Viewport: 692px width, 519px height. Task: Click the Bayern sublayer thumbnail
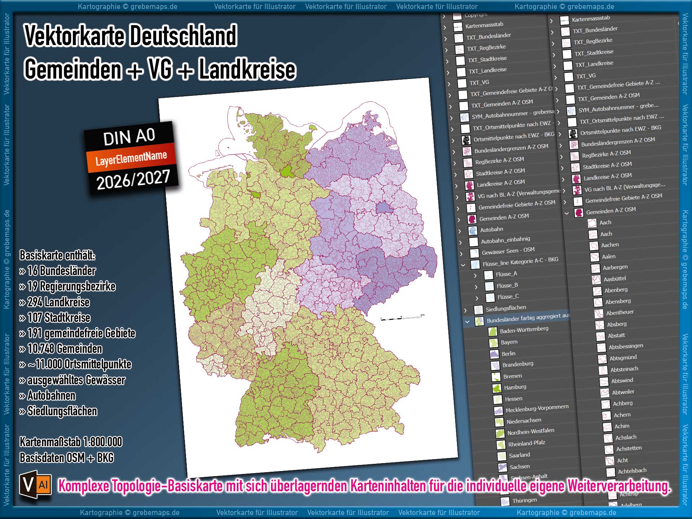click(493, 343)
